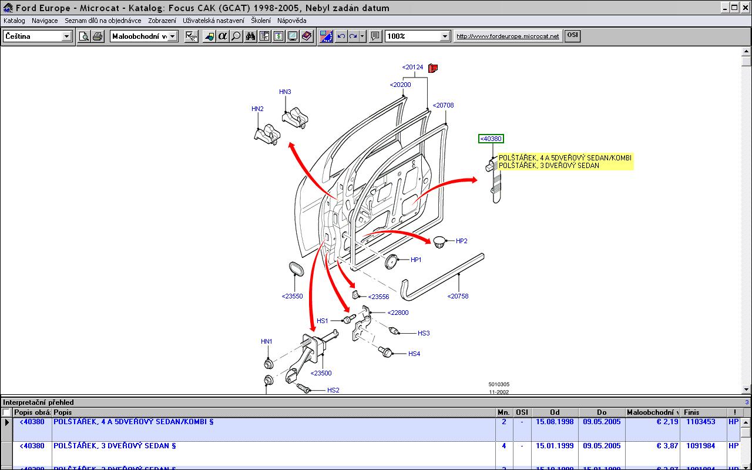This screenshot has width=752, height=470.
Task: Open the Čeština language dropdown
Action: coord(66,36)
